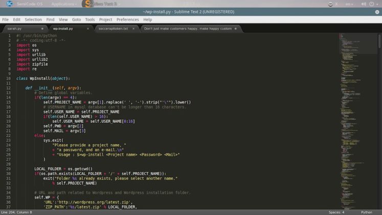This screenshot has height=215, width=382.
Task: Click the '# Define global variables.' comment
Action: pos(63,93)
